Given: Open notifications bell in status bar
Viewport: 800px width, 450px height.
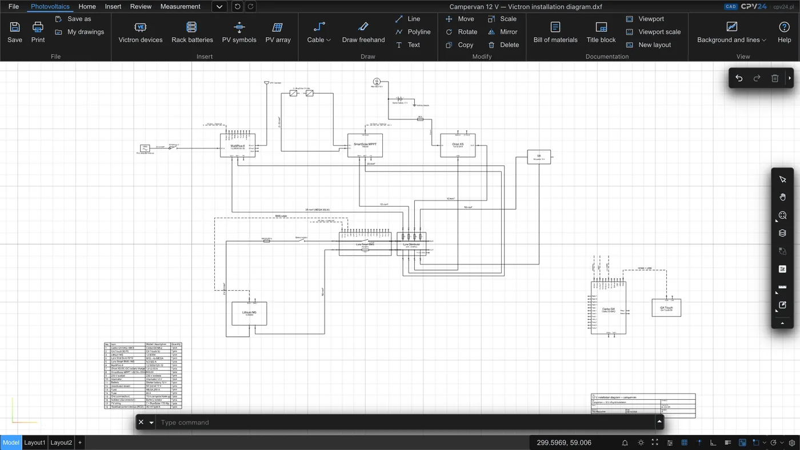Looking at the screenshot, I should pos(625,443).
